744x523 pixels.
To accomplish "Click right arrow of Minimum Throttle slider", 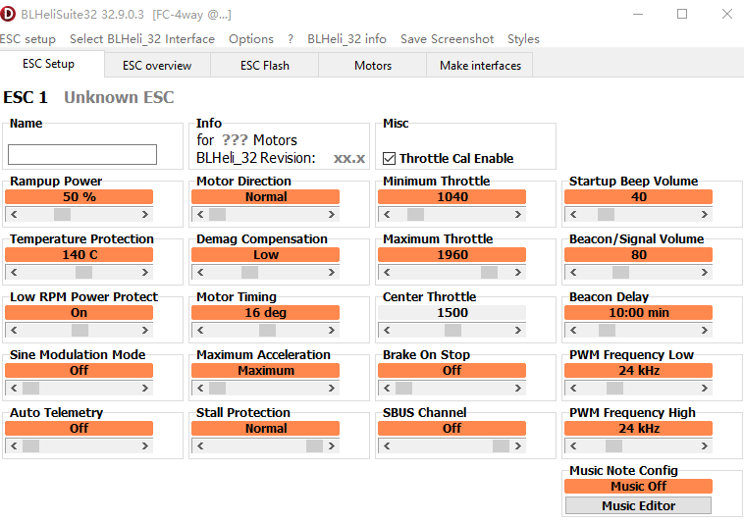I will (519, 214).
